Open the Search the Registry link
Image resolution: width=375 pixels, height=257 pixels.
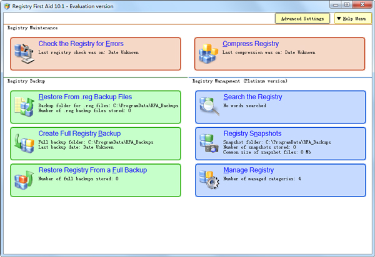pos(252,97)
